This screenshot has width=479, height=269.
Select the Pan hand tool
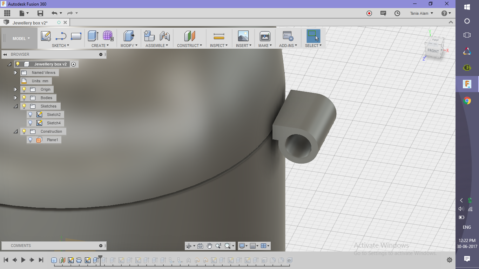(x=209, y=246)
